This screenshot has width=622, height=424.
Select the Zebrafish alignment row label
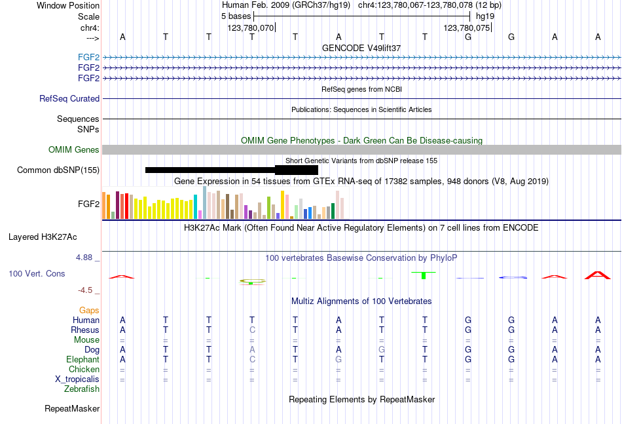click(82, 389)
